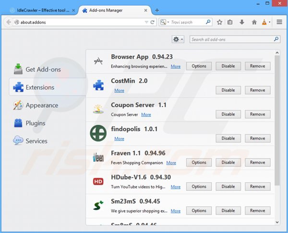Open the downloads arrow icon

242,22
